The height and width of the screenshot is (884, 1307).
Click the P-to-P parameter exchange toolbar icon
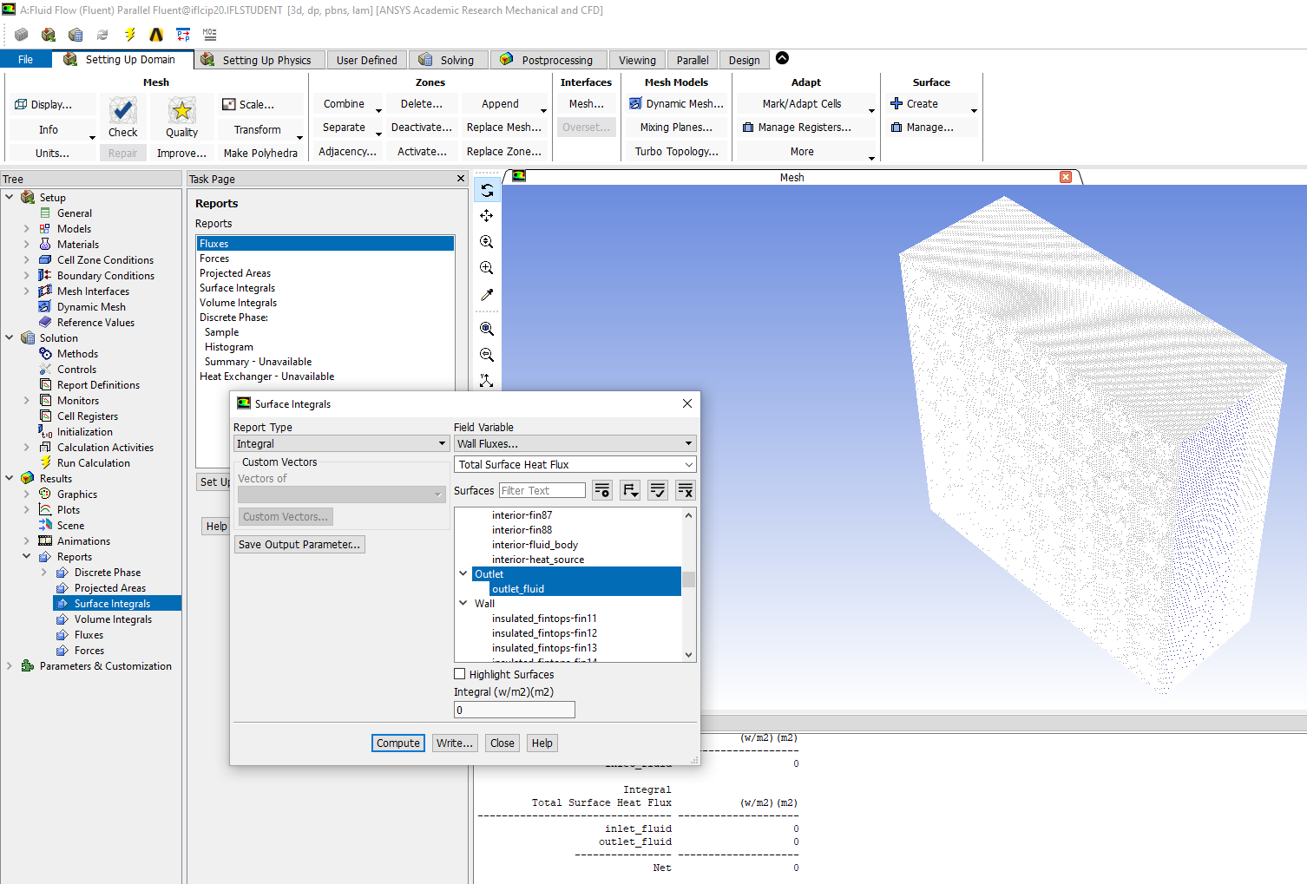tap(183, 35)
